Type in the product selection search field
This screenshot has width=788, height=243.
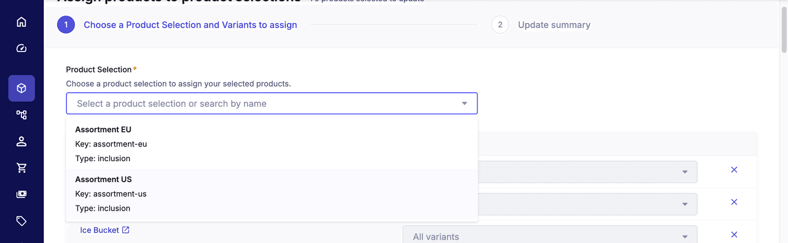click(x=261, y=104)
